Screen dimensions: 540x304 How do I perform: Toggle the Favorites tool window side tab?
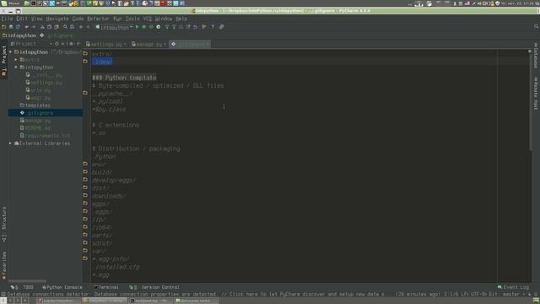coord(3,265)
